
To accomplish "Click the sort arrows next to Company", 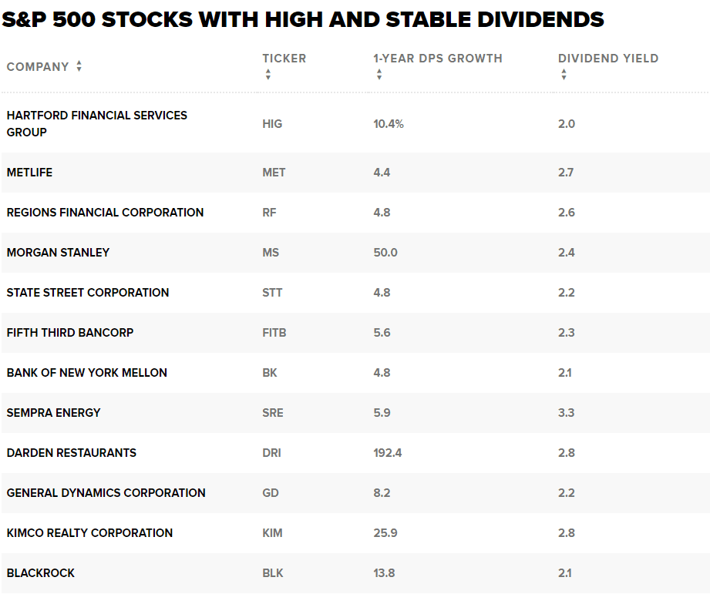I will coord(79,67).
